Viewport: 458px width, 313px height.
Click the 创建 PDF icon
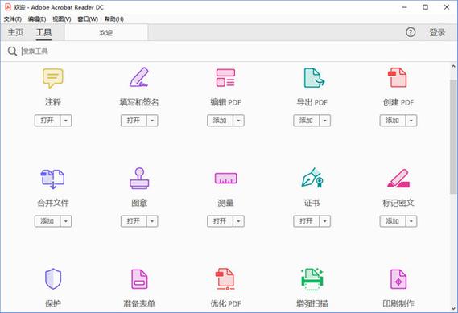398,77
